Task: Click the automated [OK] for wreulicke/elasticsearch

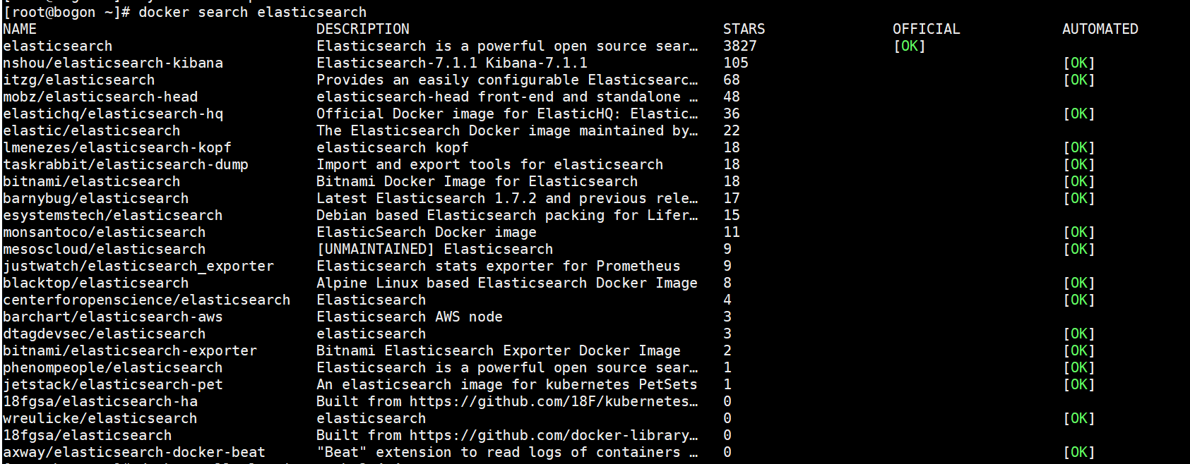Action: coord(1079,418)
